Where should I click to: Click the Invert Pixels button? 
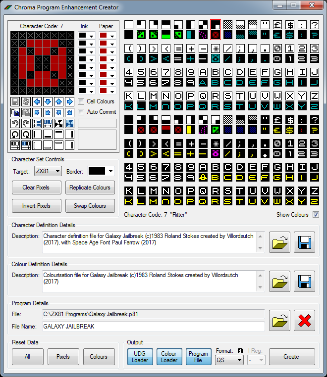[x=36, y=206]
